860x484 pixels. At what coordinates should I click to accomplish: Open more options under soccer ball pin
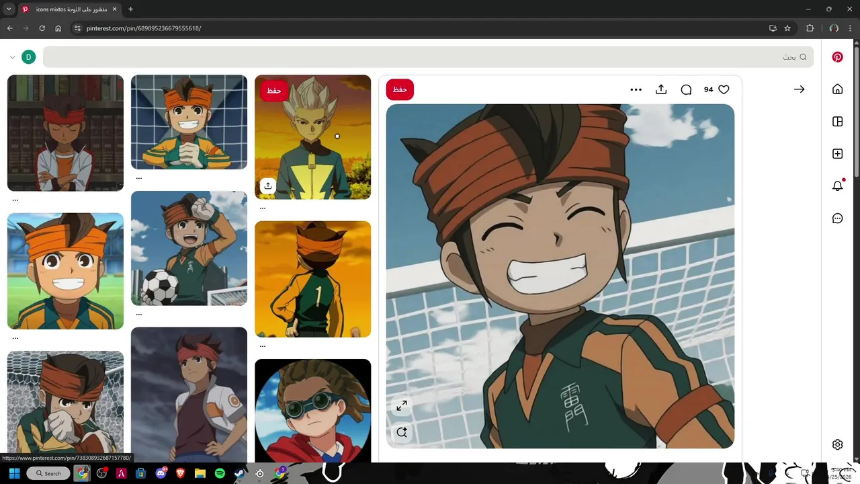(138, 314)
